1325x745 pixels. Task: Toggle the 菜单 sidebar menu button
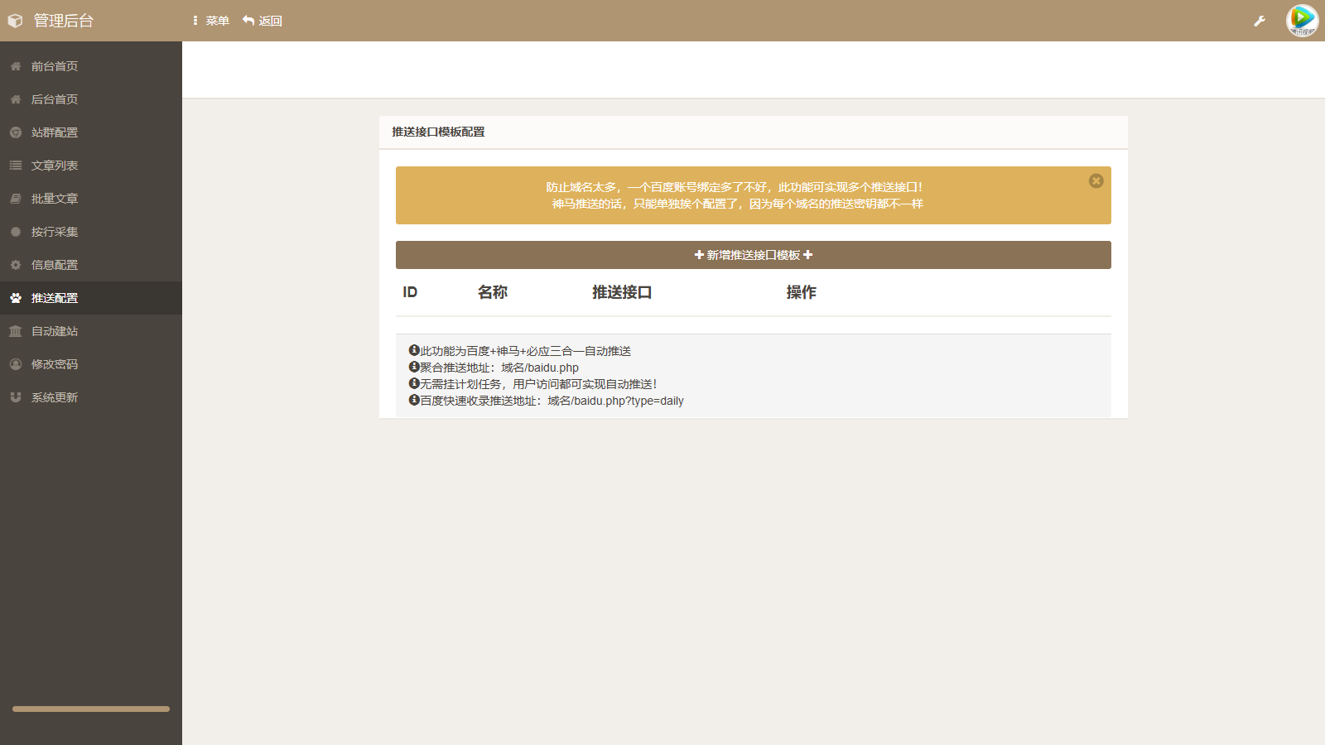[210, 21]
